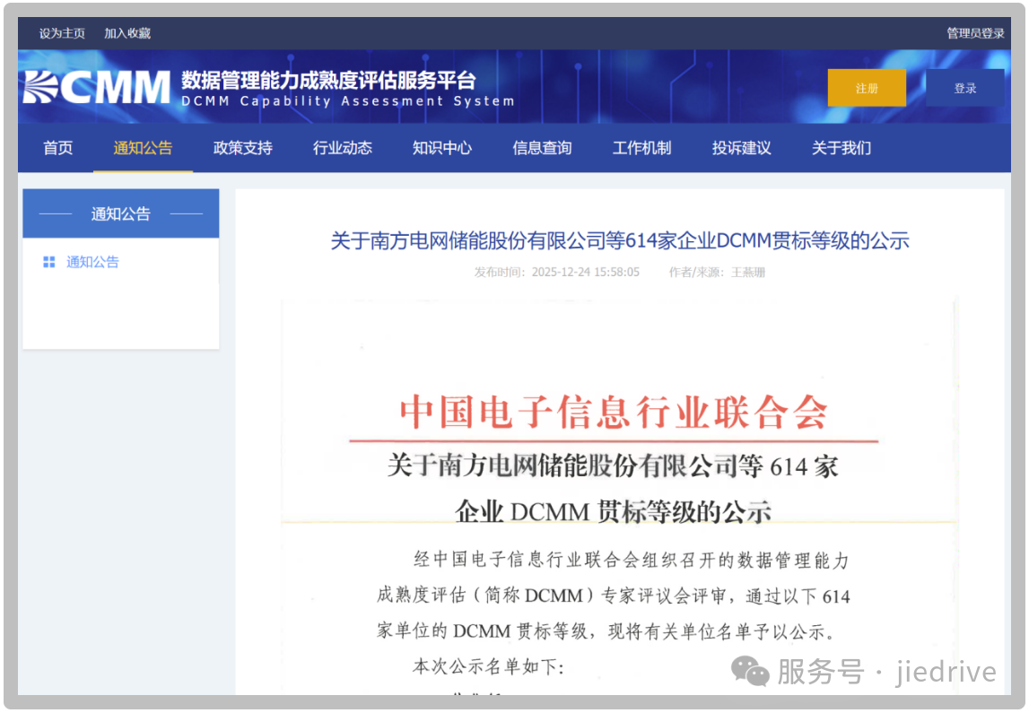Open 首页 from the navigation bar

tap(57, 148)
